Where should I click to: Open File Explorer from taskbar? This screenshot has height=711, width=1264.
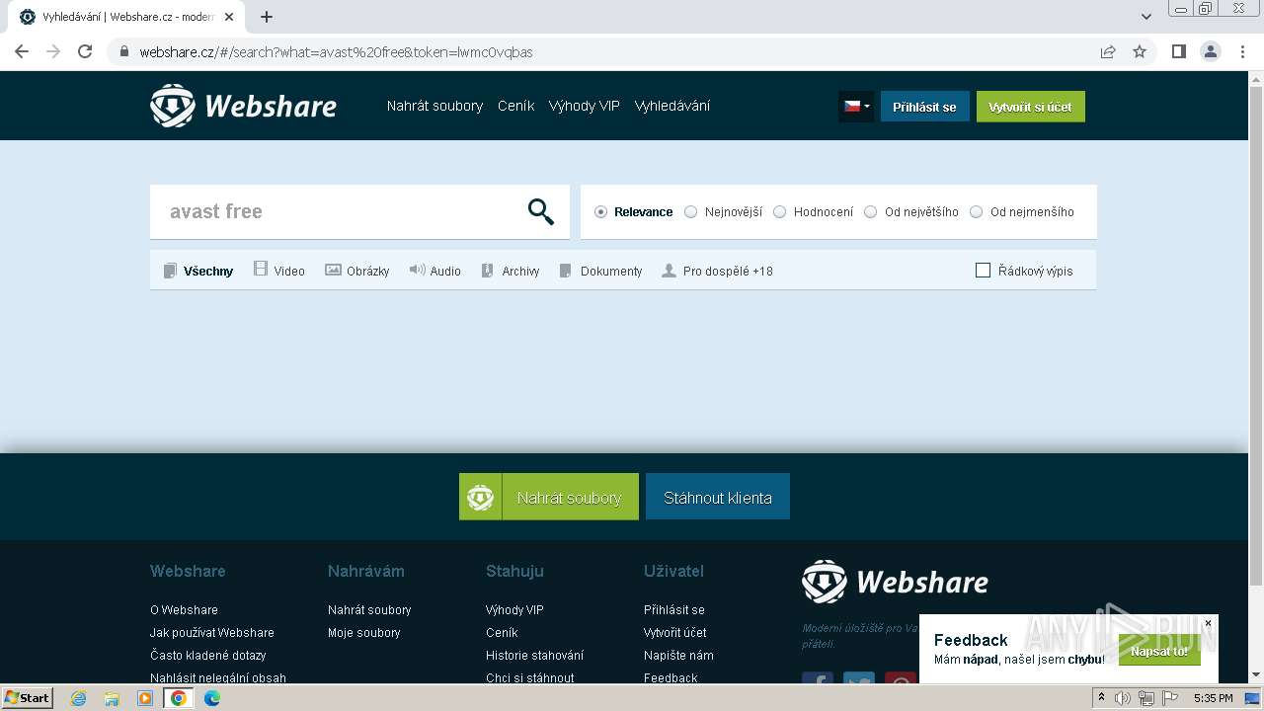point(112,698)
